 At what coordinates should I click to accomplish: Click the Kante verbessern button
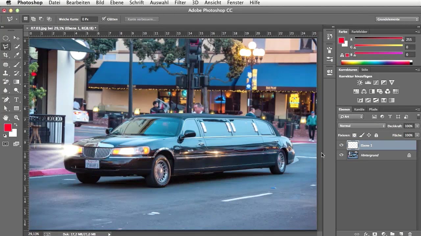142,19
